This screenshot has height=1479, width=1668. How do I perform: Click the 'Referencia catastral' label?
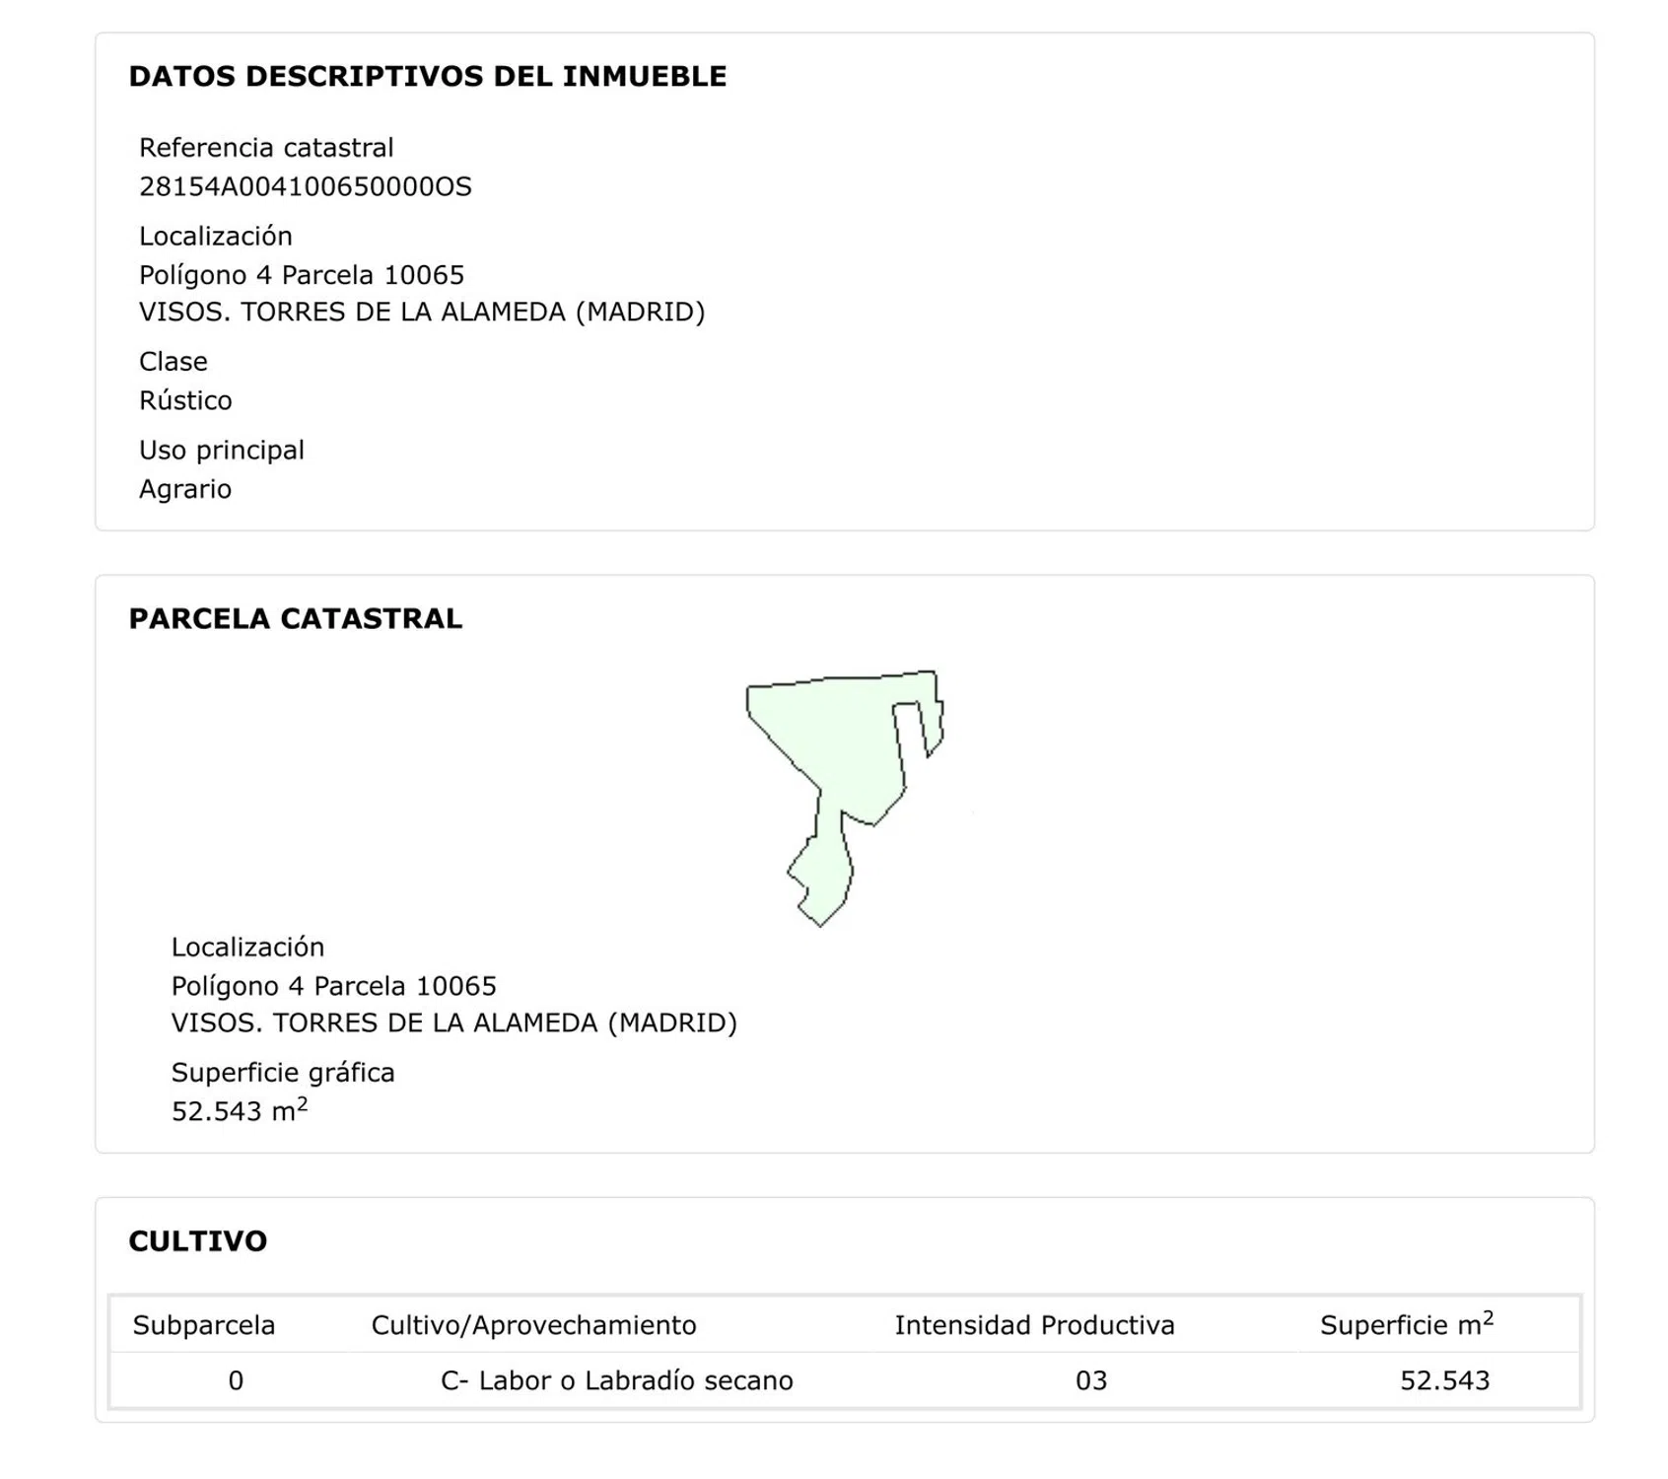tap(266, 148)
